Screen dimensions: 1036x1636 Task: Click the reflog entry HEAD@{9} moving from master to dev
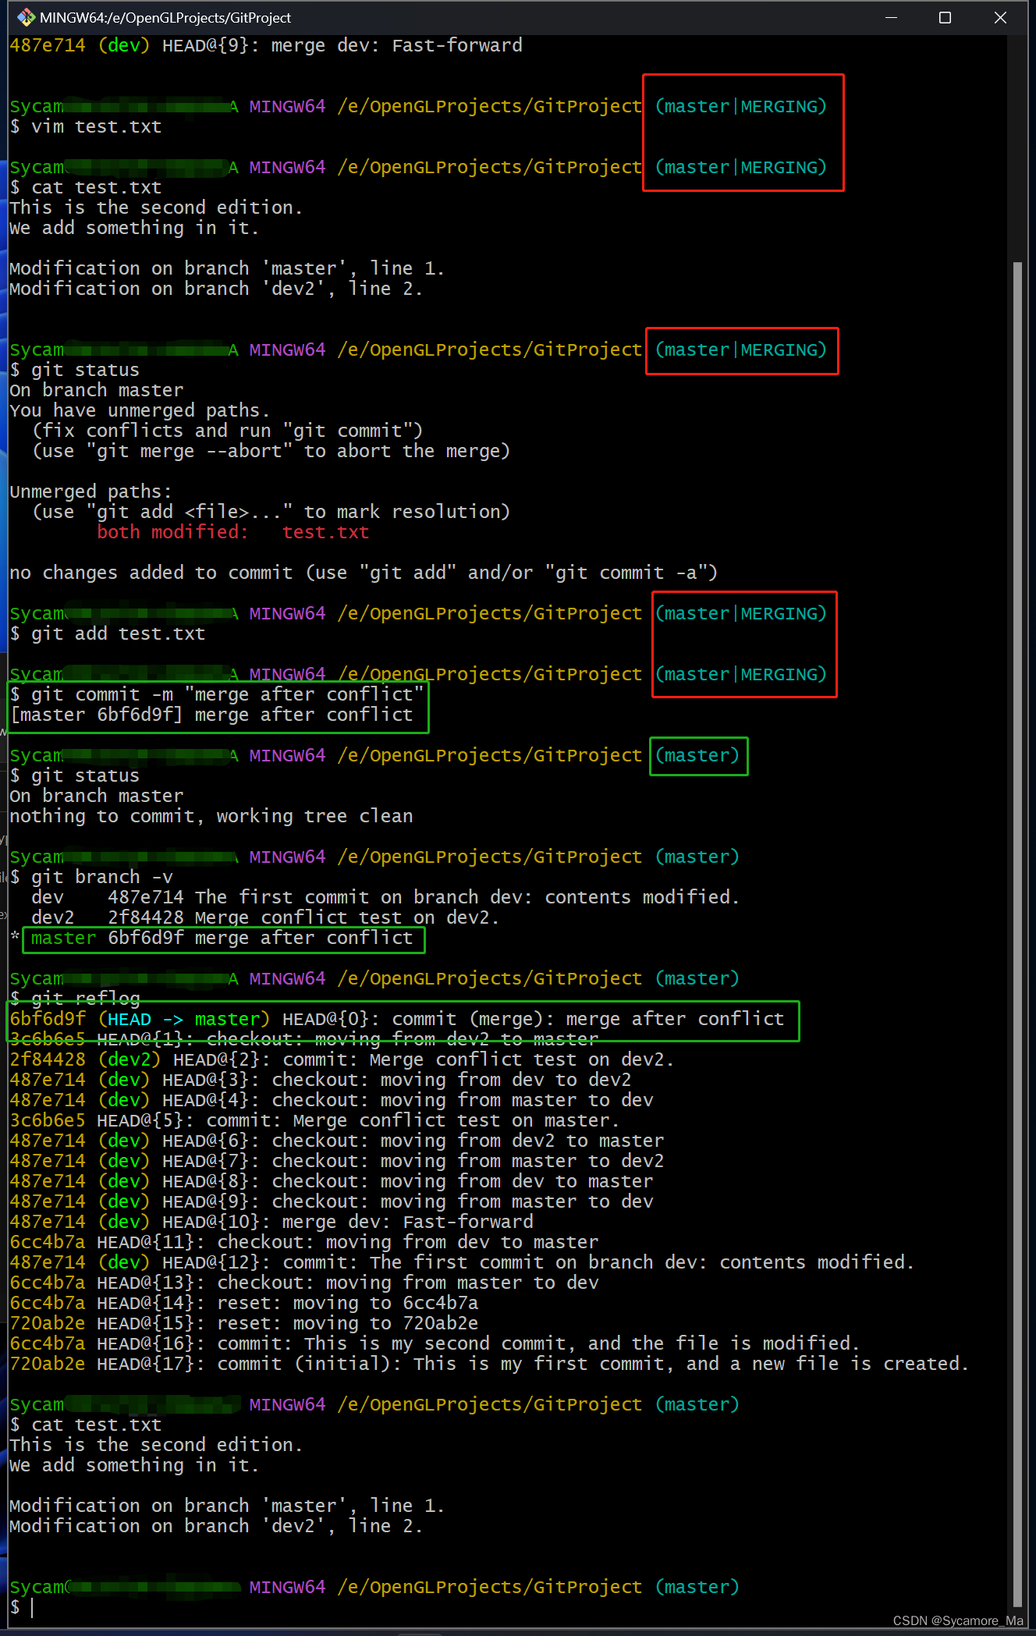(331, 1201)
